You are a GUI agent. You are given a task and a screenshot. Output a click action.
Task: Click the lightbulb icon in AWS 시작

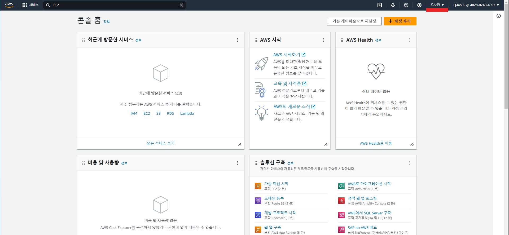[x=261, y=113]
